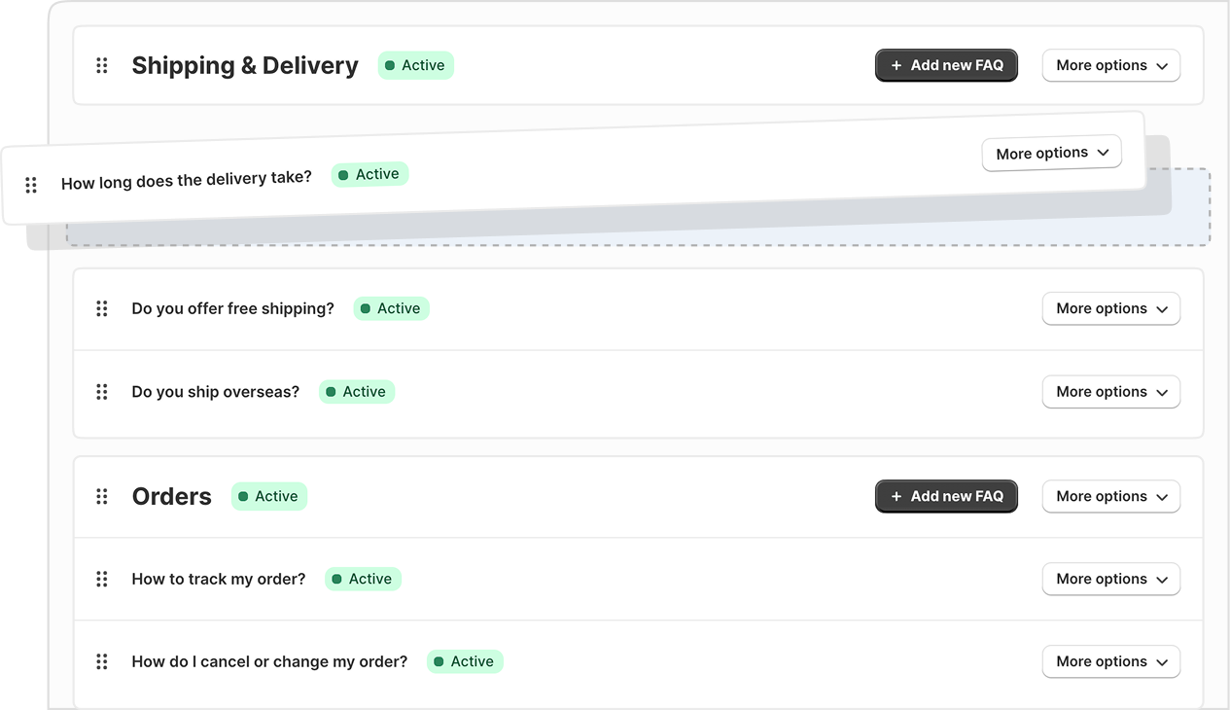The image size is (1230, 710).
Task: Click drag handle for track my order question
Action: (x=101, y=579)
